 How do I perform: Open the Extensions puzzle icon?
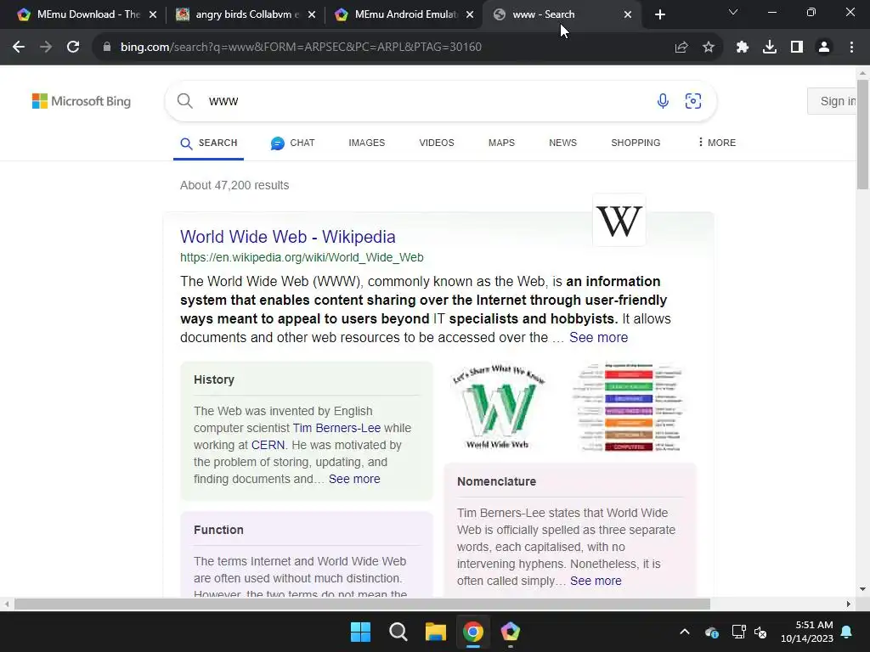click(x=743, y=47)
